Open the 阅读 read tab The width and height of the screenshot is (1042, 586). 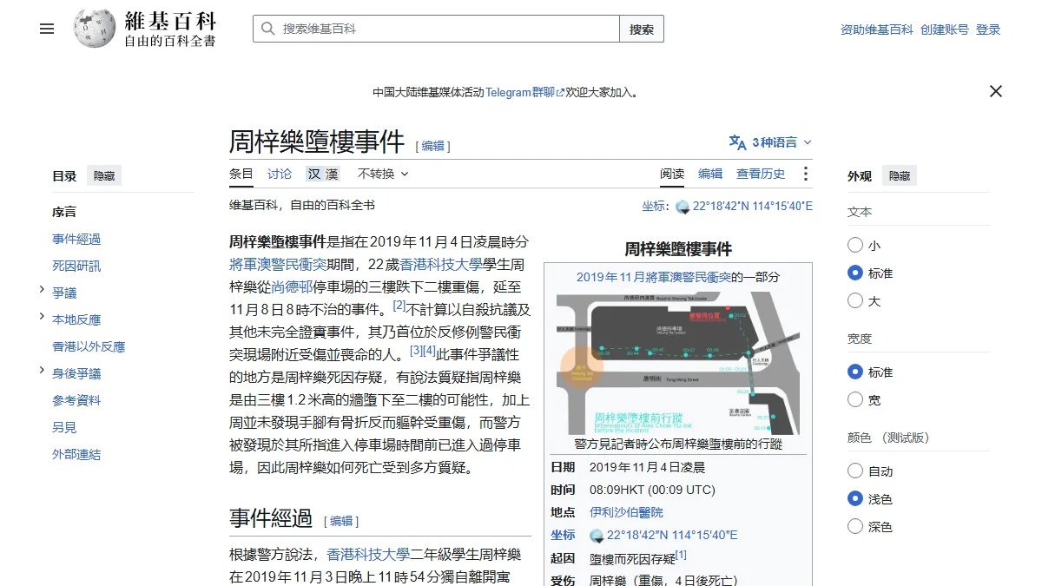(x=672, y=174)
